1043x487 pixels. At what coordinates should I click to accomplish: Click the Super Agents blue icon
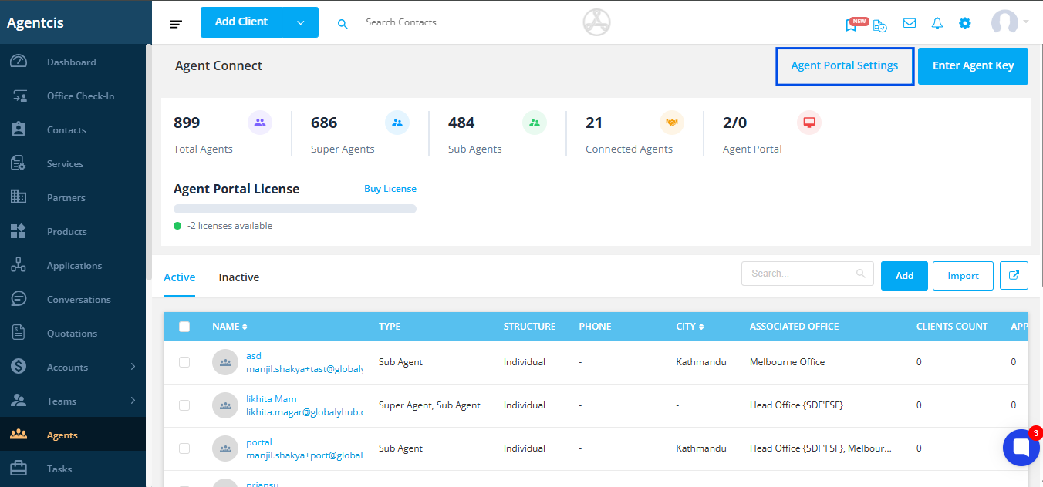tap(397, 123)
